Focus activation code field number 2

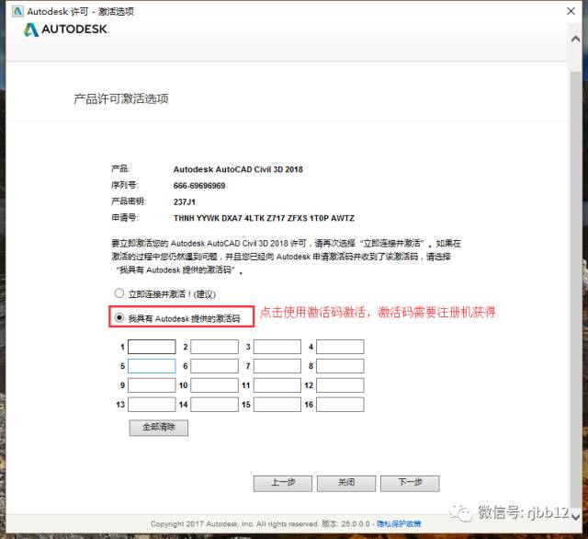point(214,347)
